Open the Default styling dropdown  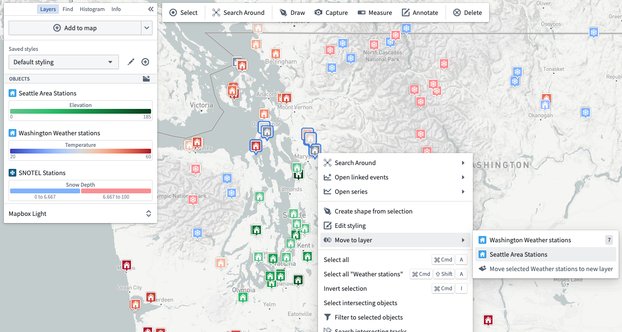coord(63,62)
